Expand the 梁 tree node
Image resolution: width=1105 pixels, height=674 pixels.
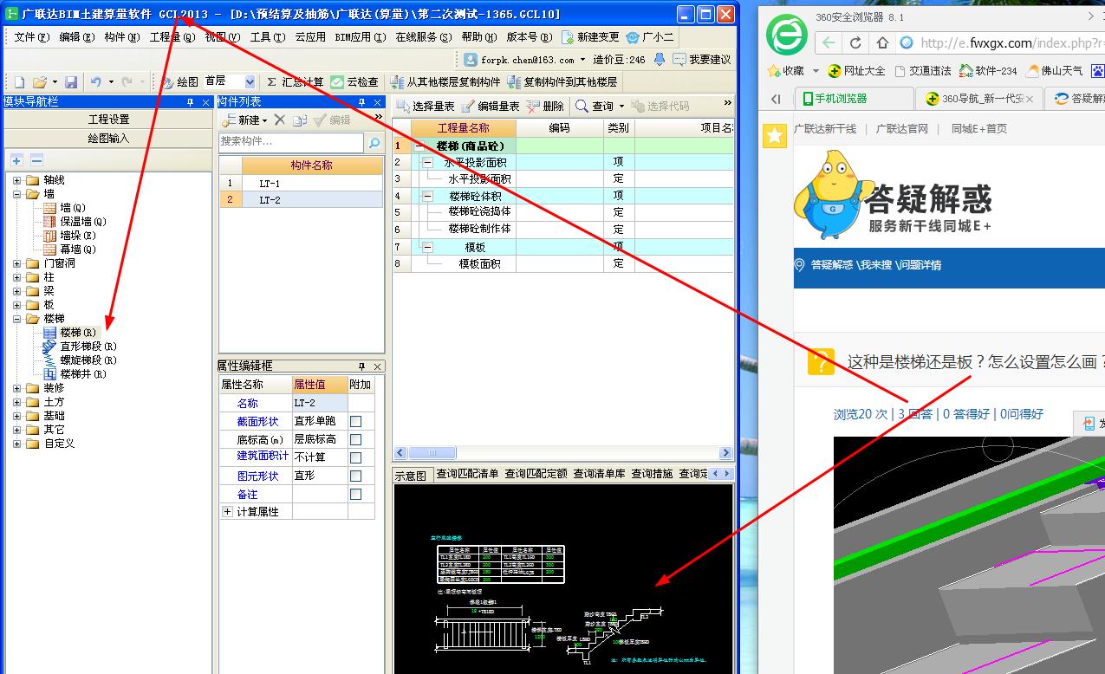(x=17, y=291)
